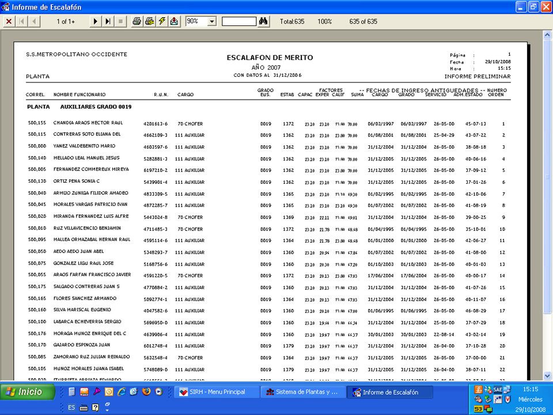
Task: Launch Windows Media Player from quick launch
Action: pos(159,392)
